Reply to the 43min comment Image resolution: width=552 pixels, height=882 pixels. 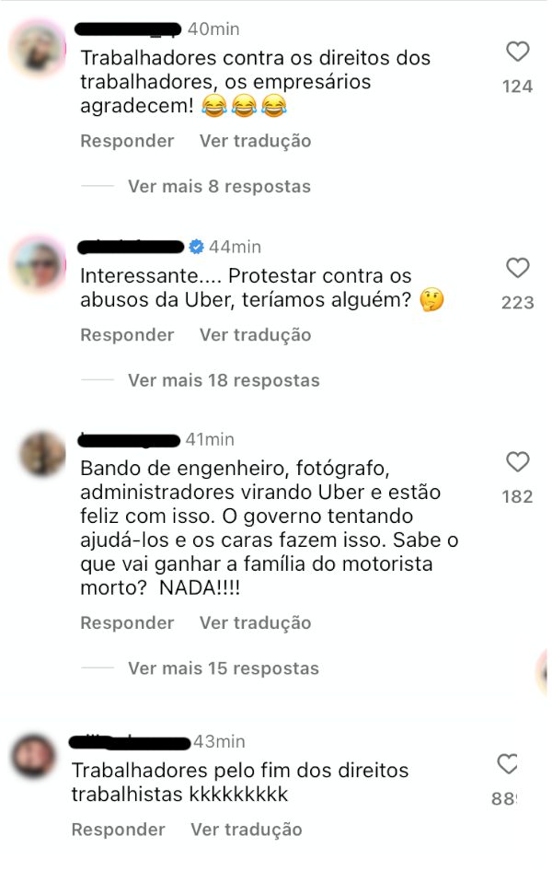coord(118,830)
